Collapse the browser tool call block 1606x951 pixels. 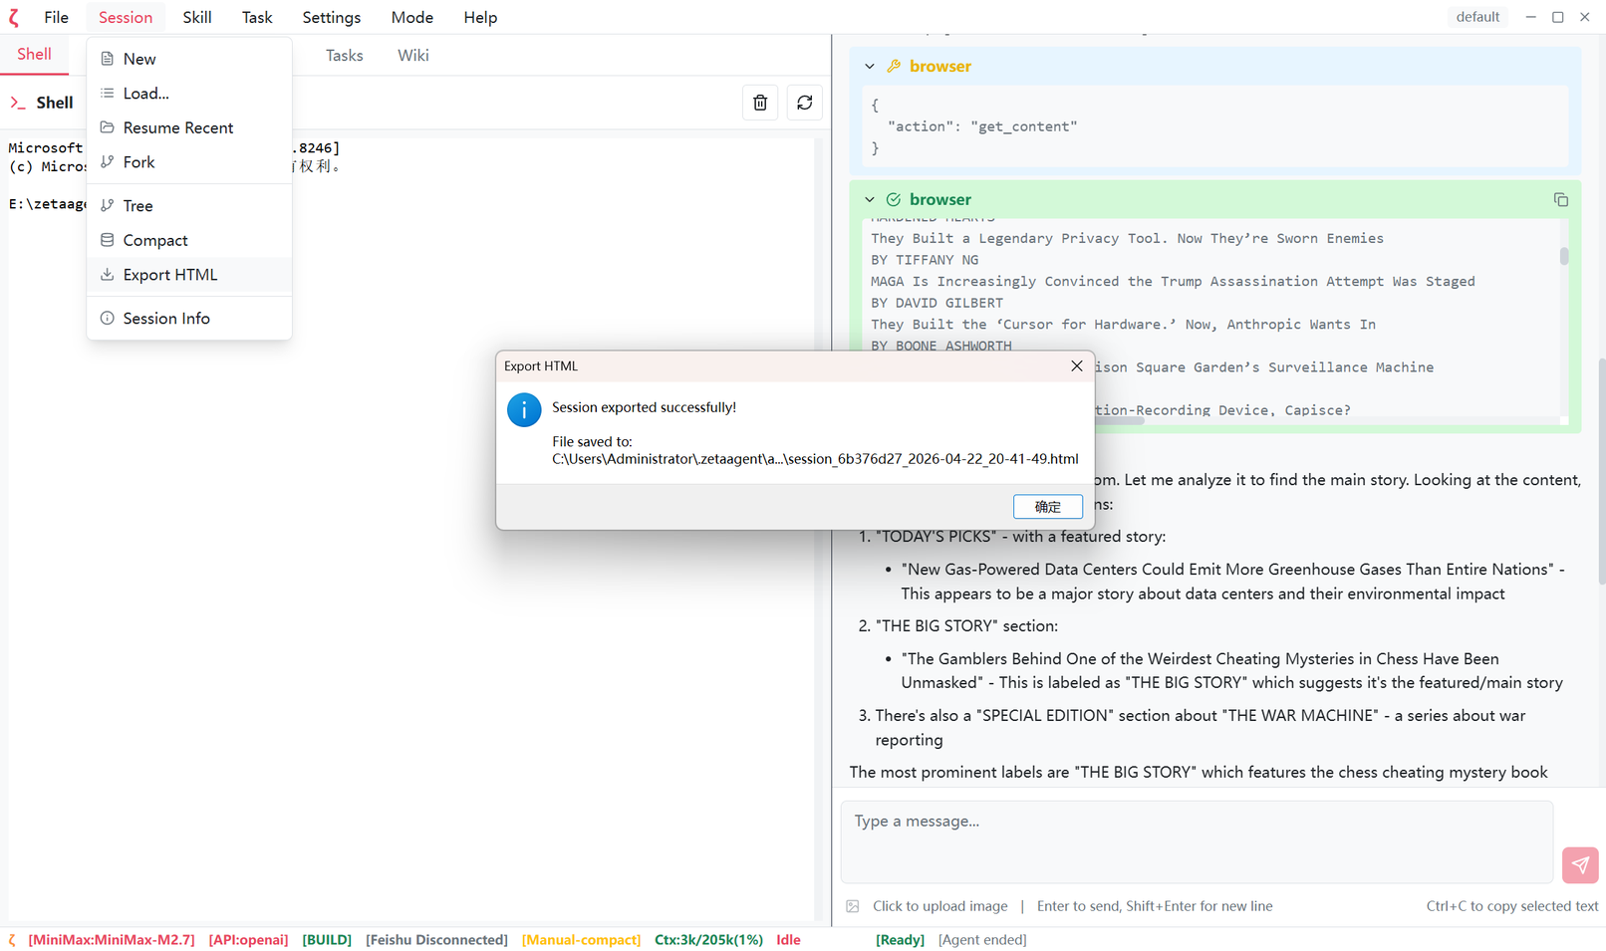[870, 67]
